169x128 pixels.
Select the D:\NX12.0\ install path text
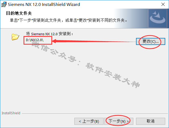(35, 40)
